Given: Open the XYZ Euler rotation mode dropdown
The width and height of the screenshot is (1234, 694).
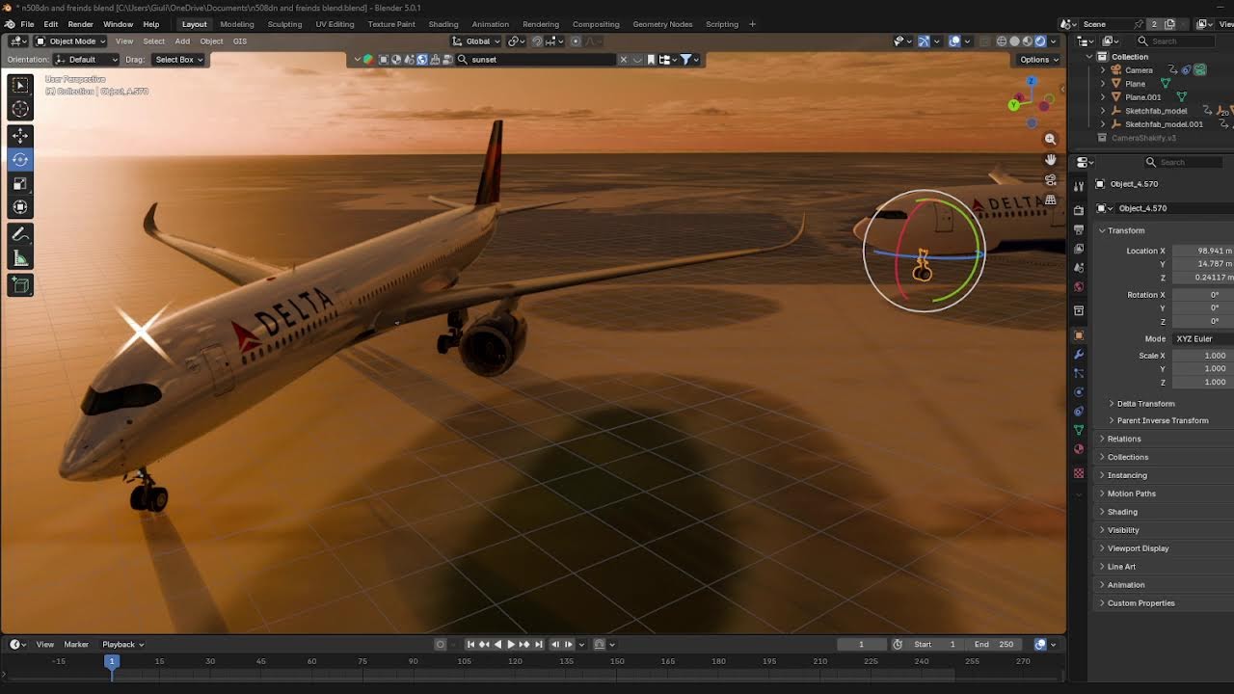Looking at the screenshot, I should (x=1202, y=338).
